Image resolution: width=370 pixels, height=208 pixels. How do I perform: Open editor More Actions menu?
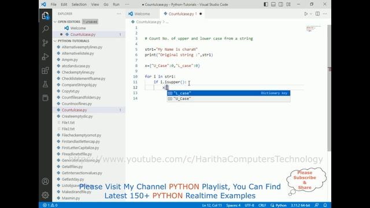pyautogui.click(x=325, y=14)
